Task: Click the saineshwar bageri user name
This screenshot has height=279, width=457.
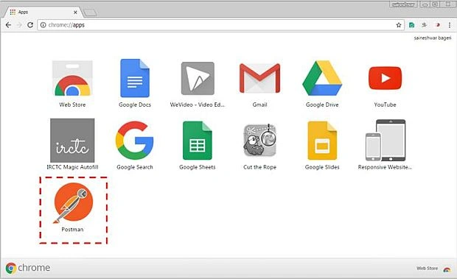Action: tap(433, 38)
